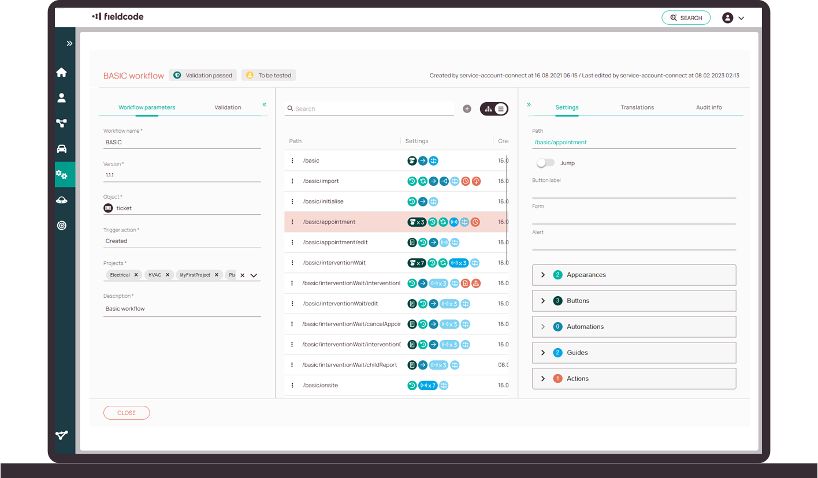Open the Validation tab

click(228, 107)
